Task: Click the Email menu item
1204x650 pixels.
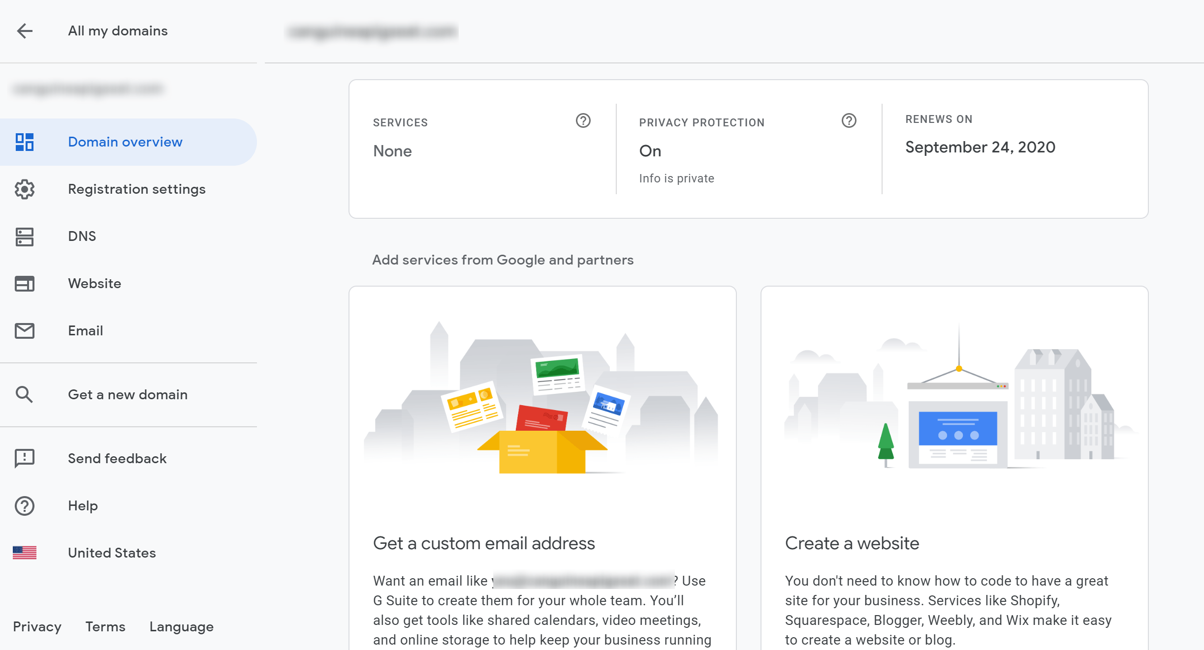Action: click(x=85, y=330)
